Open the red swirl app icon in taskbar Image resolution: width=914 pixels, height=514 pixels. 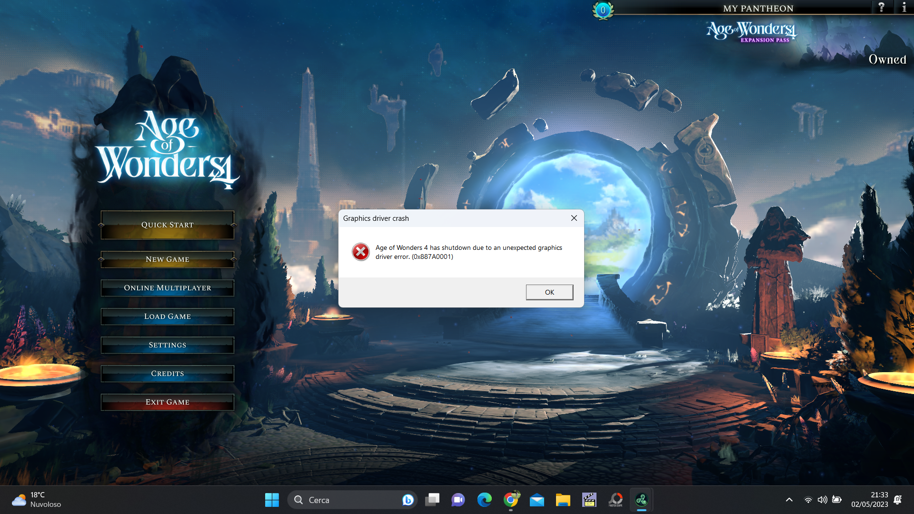616,500
